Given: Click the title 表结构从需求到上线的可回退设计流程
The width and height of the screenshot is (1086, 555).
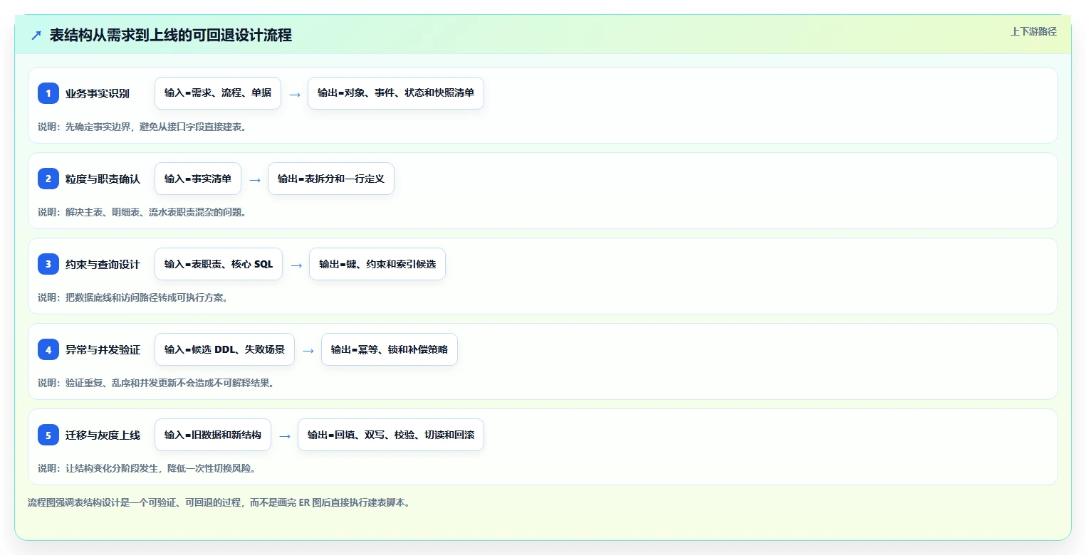Looking at the screenshot, I should pyautogui.click(x=171, y=35).
